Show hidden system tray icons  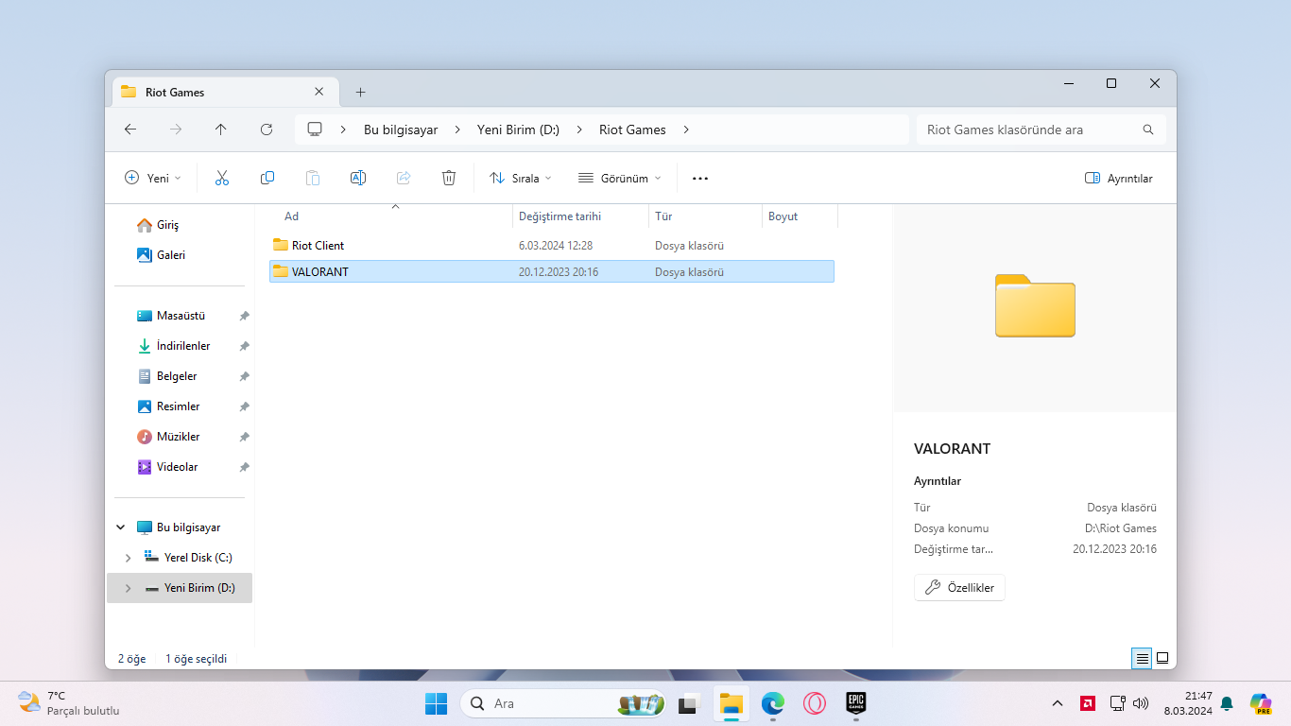click(1058, 703)
